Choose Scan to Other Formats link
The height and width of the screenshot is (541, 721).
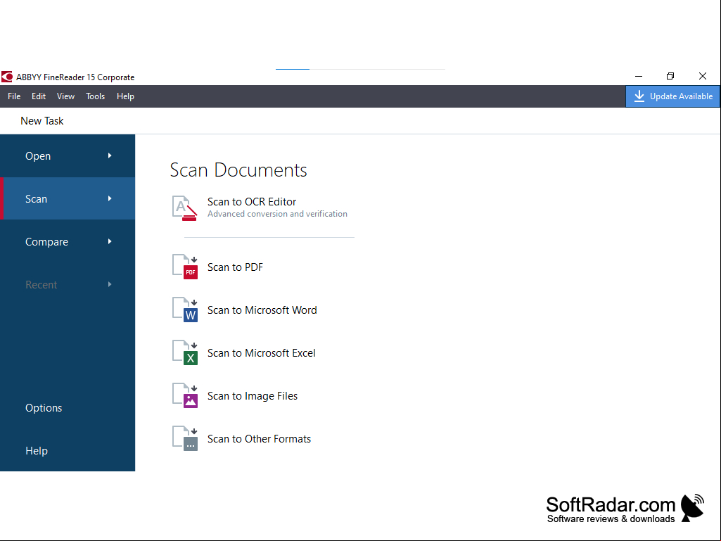tap(259, 439)
